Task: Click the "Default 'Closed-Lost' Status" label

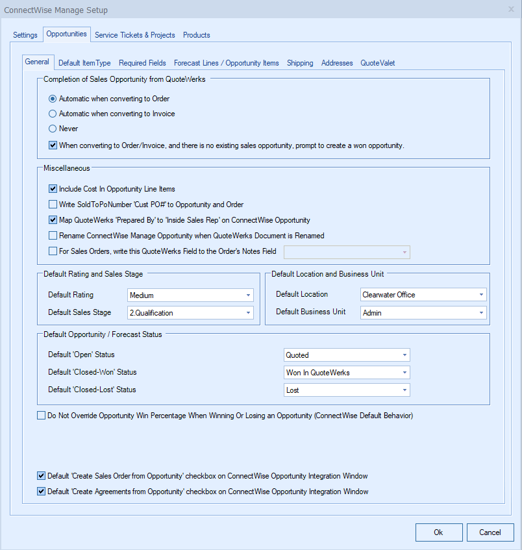Action: [x=92, y=390]
